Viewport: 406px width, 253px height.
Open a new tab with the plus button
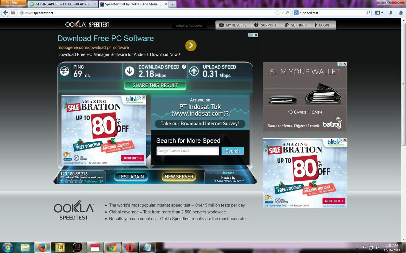tap(173, 4)
